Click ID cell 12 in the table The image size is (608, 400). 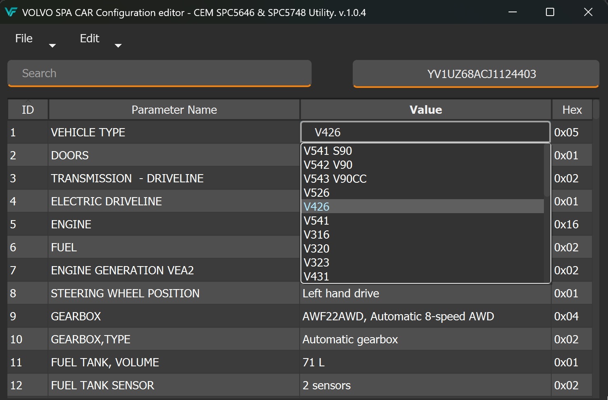(28, 385)
